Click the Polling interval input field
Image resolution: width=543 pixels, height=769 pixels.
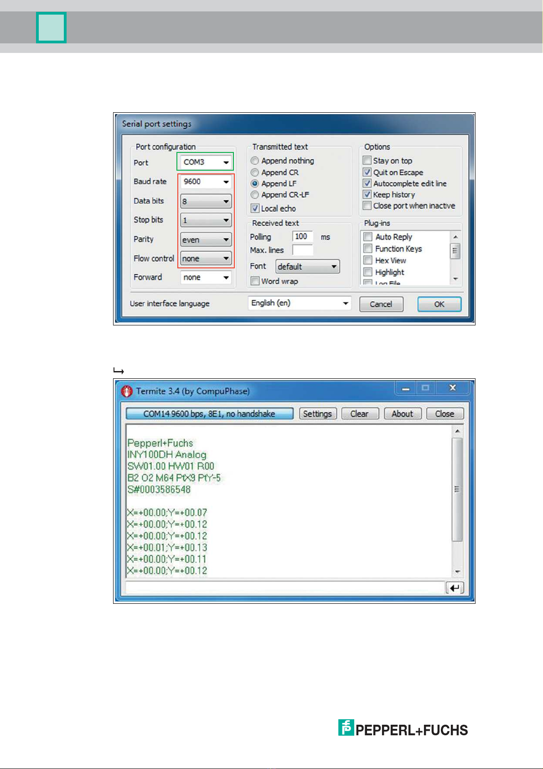click(302, 236)
